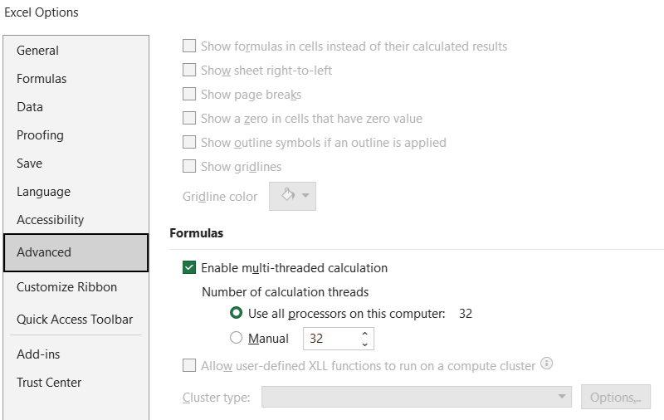Open Quick Access Toolbar settings
The width and height of the screenshot is (664, 420).
tap(75, 320)
